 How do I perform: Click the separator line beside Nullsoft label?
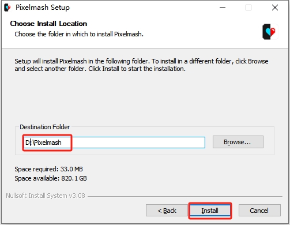coord(185,196)
